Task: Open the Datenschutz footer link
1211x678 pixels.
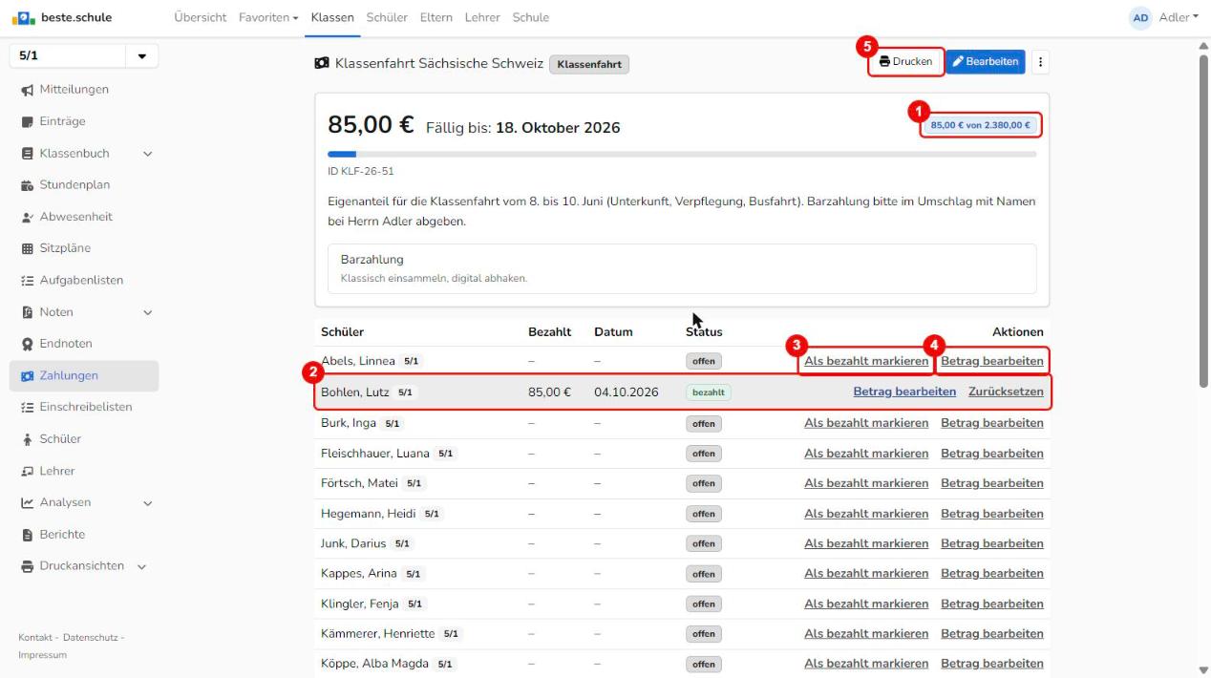Action: tap(91, 637)
